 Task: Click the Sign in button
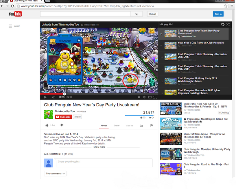pos(218,14)
